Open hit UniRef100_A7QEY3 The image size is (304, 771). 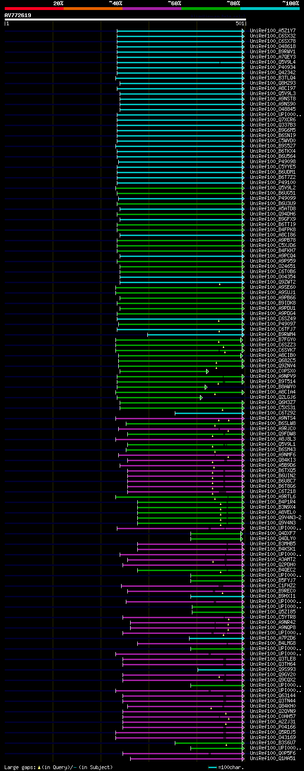coord(273,57)
